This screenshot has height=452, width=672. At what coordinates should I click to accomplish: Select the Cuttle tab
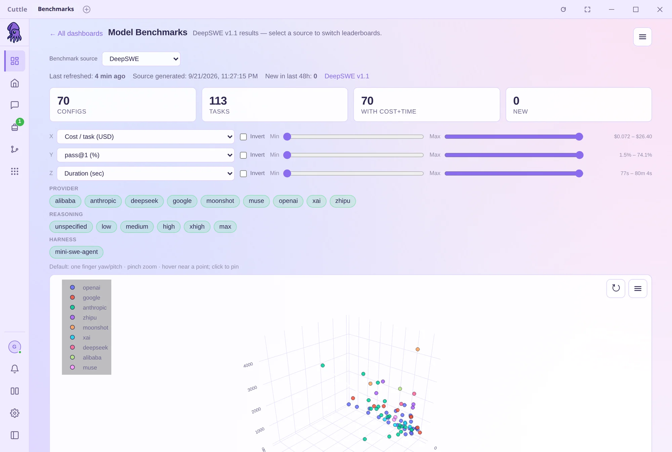(17, 9)
